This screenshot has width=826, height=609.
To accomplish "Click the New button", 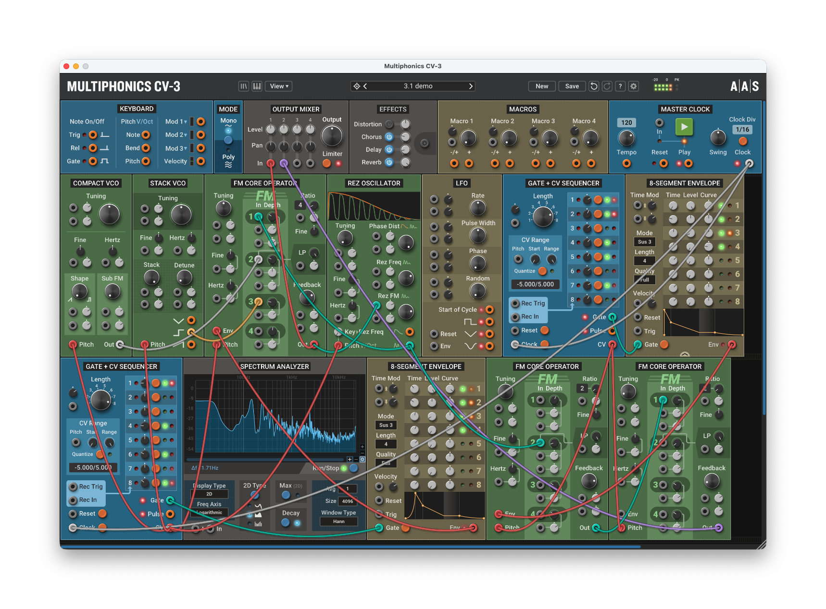I will (x=542, y=86).
